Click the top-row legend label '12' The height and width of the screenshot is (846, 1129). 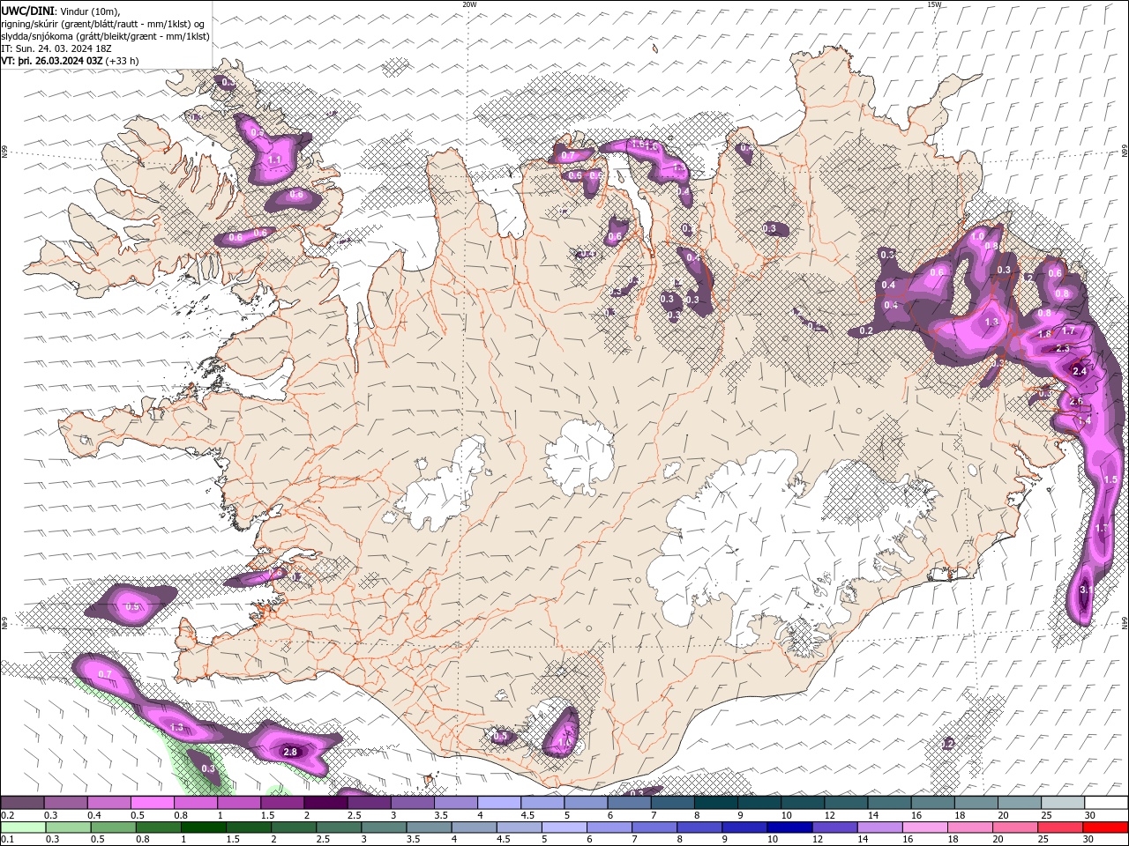point(829,815)
